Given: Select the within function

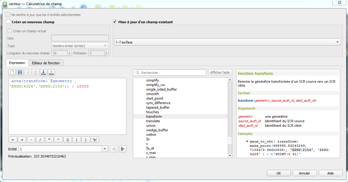Looking at the screenshot, I should click(x=151, y=135).
